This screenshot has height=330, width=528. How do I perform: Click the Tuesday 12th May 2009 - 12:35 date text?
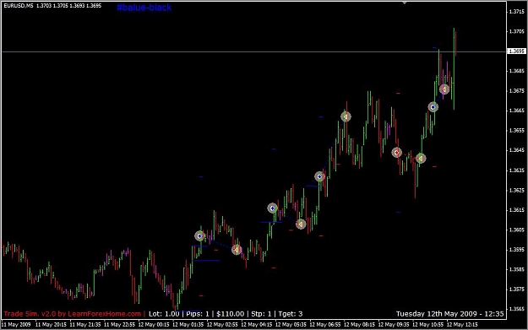(450, 314)
